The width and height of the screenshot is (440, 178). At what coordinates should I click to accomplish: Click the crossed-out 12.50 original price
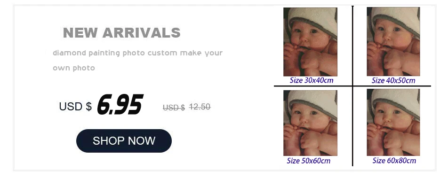point(200,107)
